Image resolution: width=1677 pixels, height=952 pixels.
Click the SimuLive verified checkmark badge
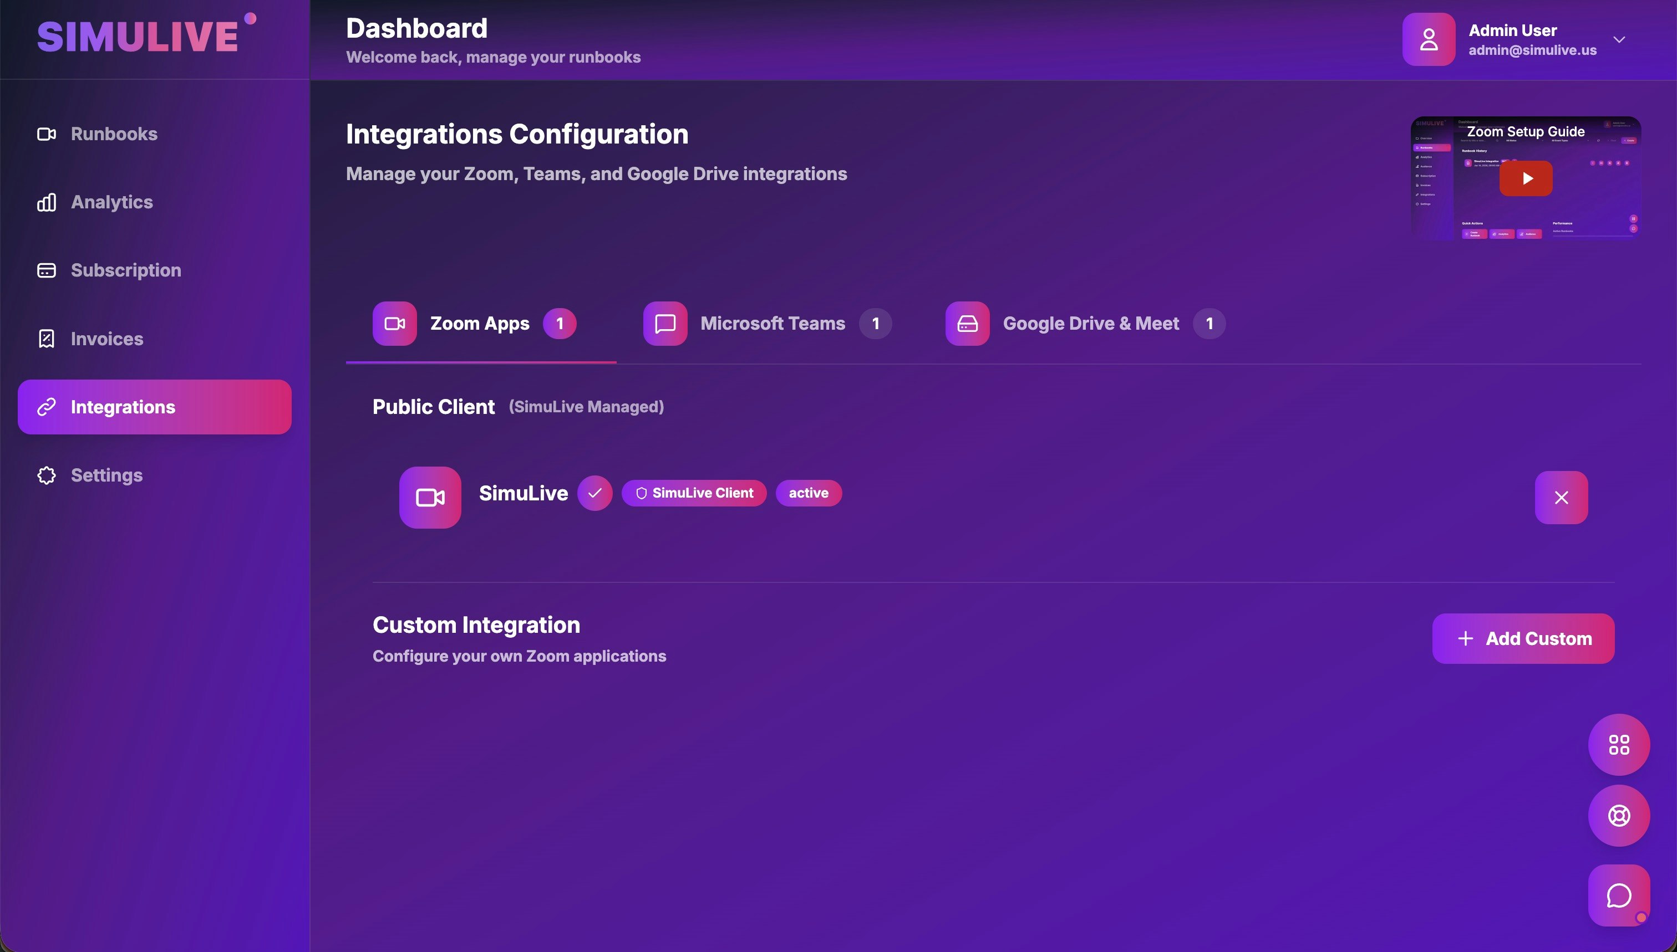click(594, 493)
